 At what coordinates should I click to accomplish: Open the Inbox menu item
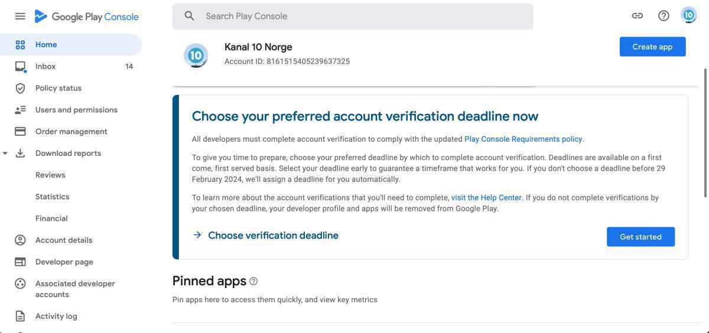[45, 66]
